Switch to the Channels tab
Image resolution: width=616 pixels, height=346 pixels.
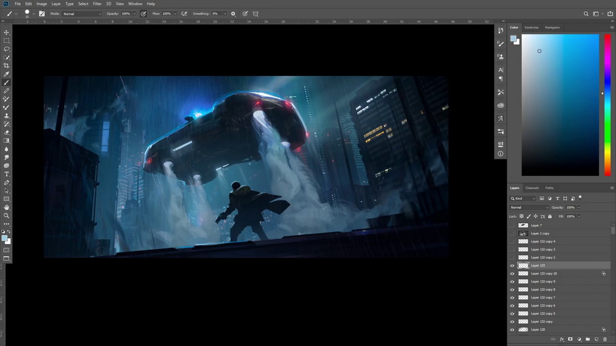click(532, 188)
